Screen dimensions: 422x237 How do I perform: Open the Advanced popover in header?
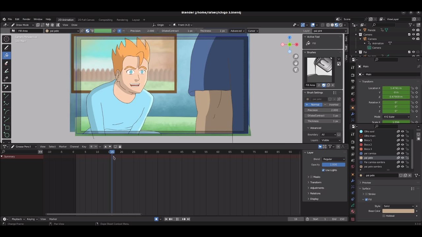237,31
